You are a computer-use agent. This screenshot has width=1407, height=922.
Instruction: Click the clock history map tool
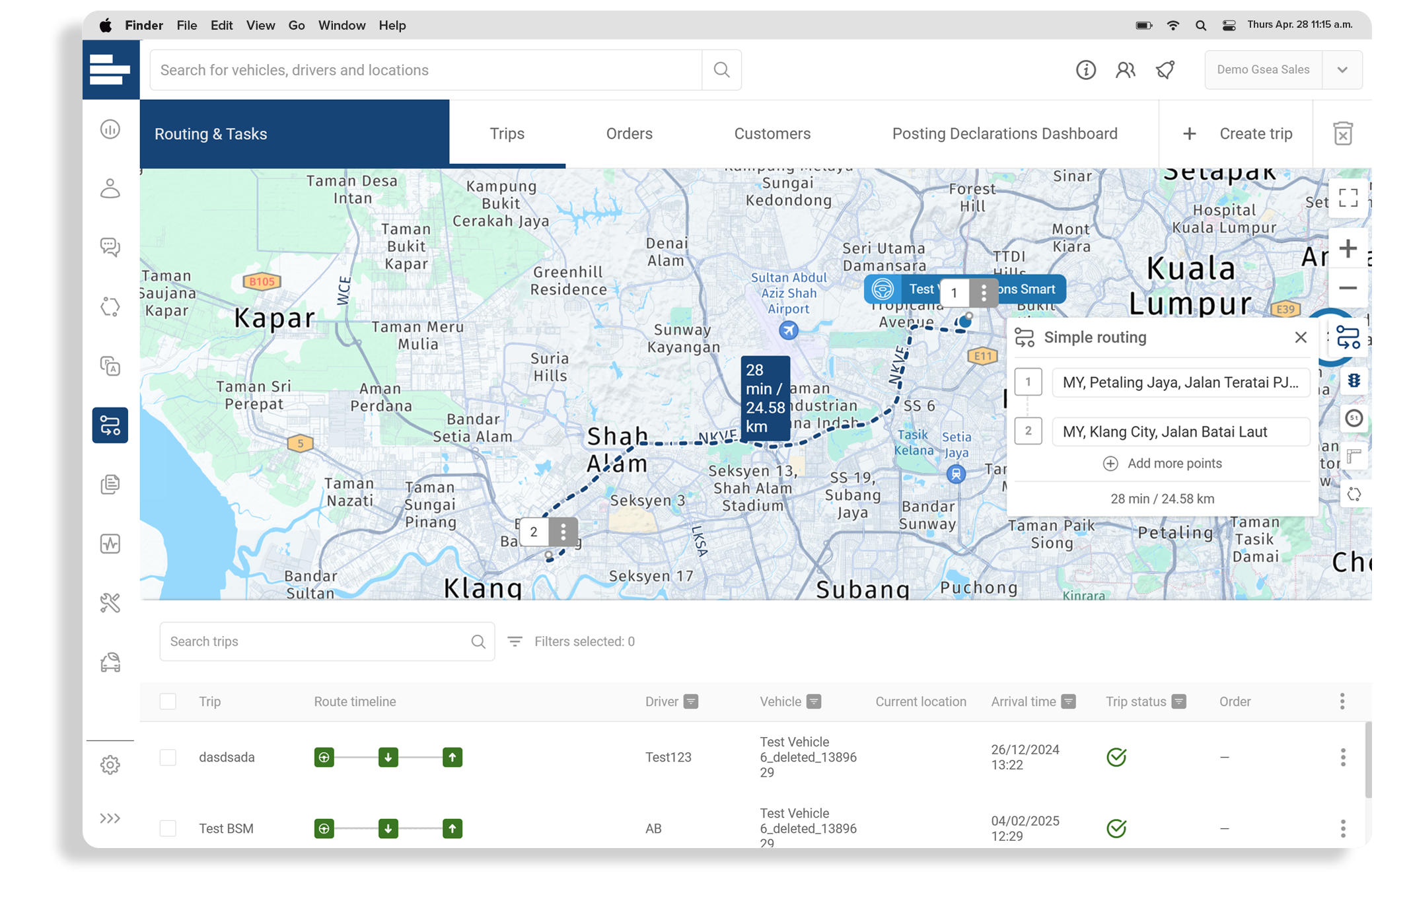[x=1354, y=418]
